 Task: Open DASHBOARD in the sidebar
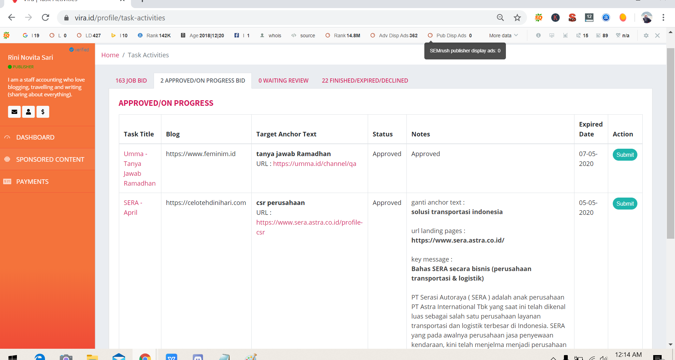pos(47,137)
